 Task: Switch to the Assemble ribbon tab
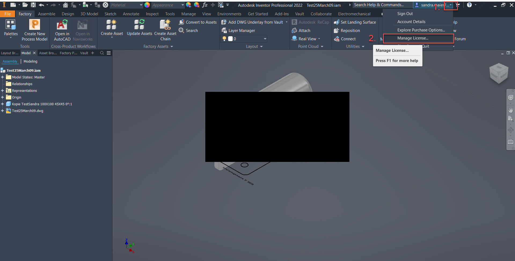click(x=47, y=14)
